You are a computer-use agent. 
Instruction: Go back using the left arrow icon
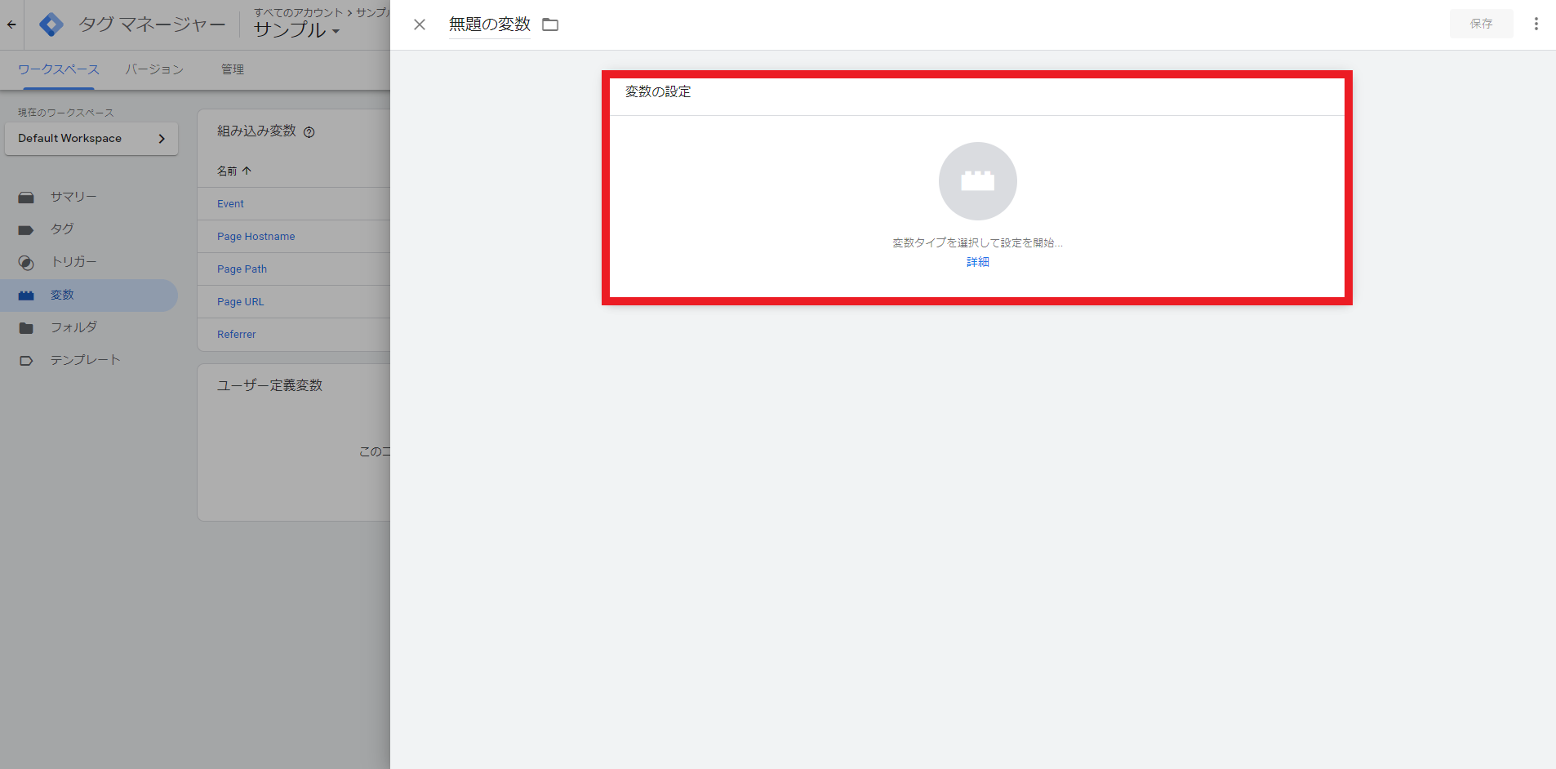tap(11, 24)
